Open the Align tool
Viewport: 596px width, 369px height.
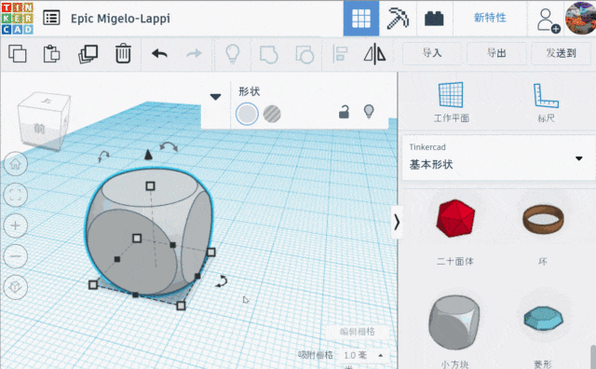(x=340, y=54)
